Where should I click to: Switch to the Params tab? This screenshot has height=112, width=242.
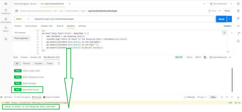click(x=18, y=26)
